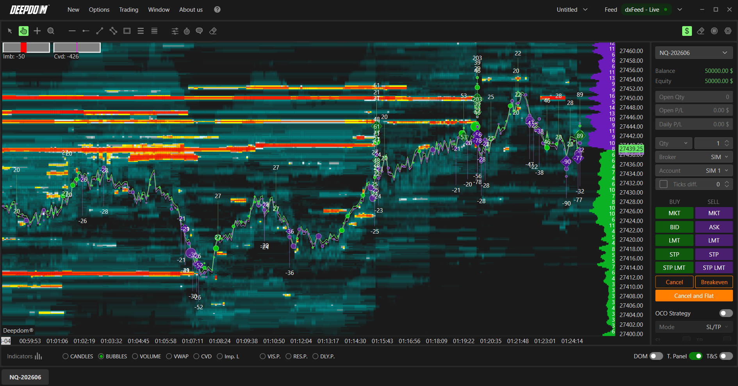Open the Window menu
This screenshot has height=386, width=738.
coord(159,9)
